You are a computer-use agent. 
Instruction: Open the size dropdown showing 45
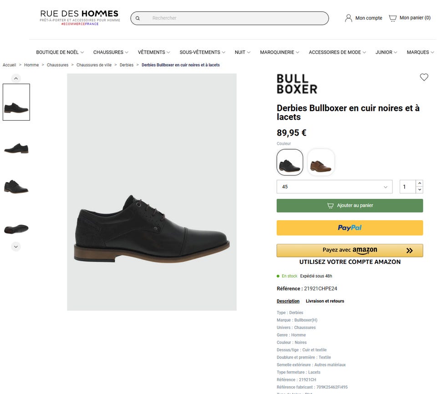334,187
